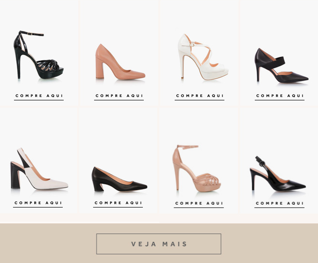The image size is (318, 263).
Task: Select the black low curved-heel pump image
Action: click(x=120, y=179)
